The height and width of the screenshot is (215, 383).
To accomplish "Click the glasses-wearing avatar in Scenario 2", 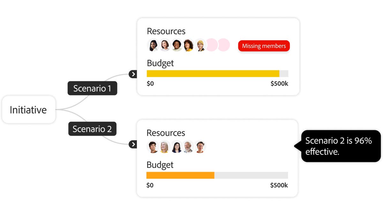I will (x=176, y=146).
